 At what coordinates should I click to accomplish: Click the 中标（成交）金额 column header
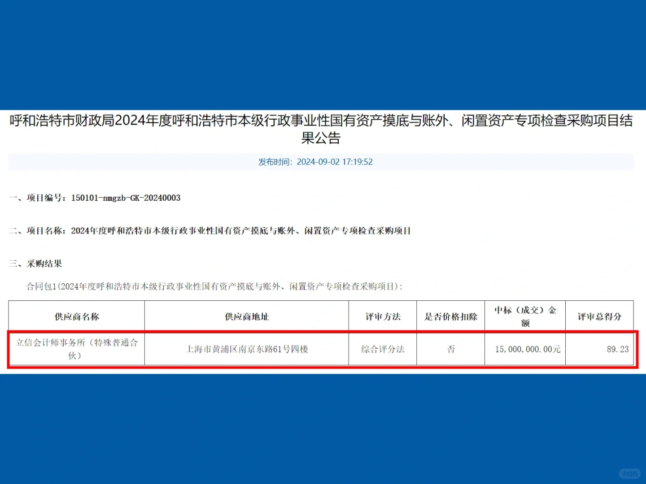pyautogui.click(x=525, y=316)
